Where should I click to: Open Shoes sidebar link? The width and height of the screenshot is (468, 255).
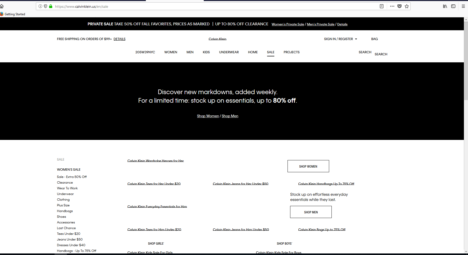(x=62, y=217)
